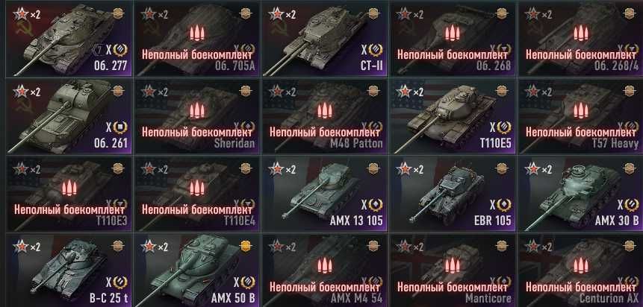
Task: Choose the B-C 25 t tank
Action: pyautogui.click(x=69, y=270)
